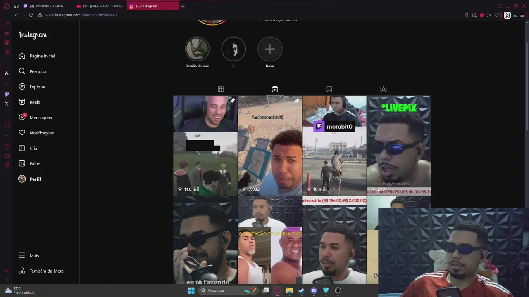Open Twitch in the Opera sidebar
Image resolution: width=529 pixels, height=297 pixels.
7,94
